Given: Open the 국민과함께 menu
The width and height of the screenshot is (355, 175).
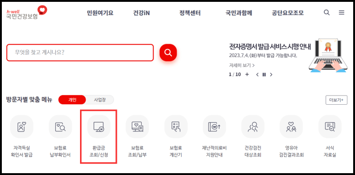Looking at the screenshot, I should [239, 13].
